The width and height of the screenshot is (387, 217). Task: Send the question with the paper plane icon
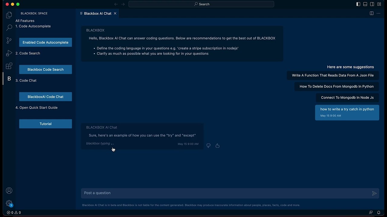click(374, 193)
